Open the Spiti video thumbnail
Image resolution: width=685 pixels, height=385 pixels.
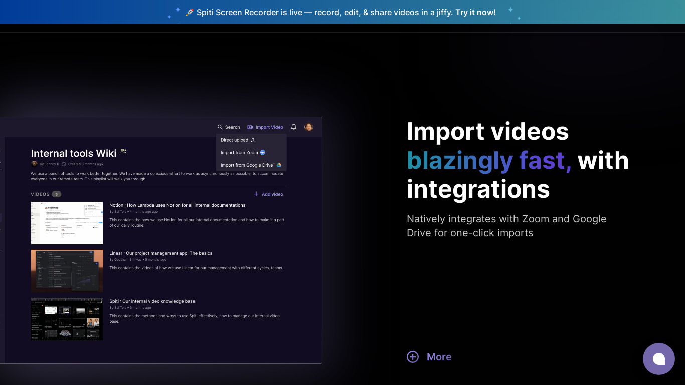[x=67, y=319]
